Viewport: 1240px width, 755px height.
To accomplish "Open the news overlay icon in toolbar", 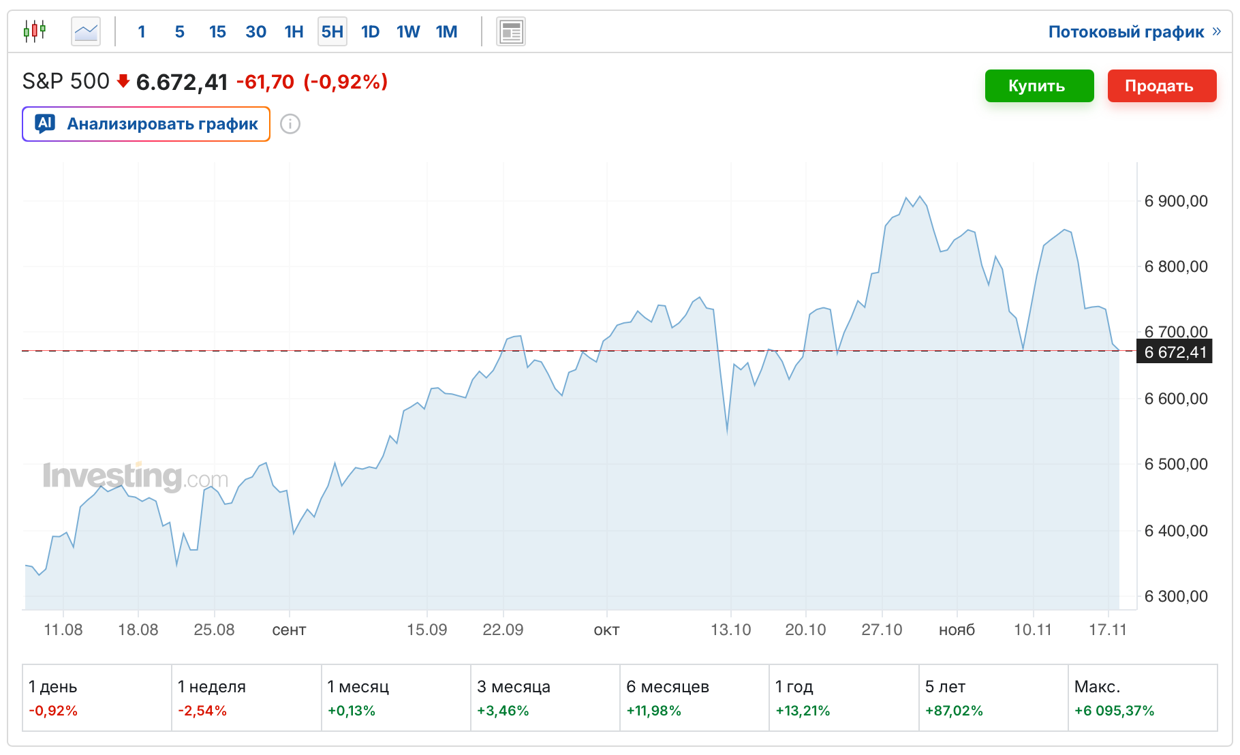I will (510, 32).
